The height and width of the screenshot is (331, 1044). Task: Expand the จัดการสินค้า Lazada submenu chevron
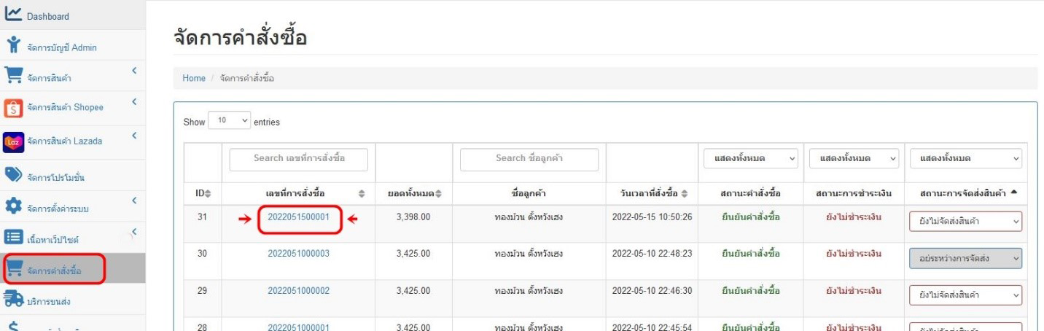point(135,135)
